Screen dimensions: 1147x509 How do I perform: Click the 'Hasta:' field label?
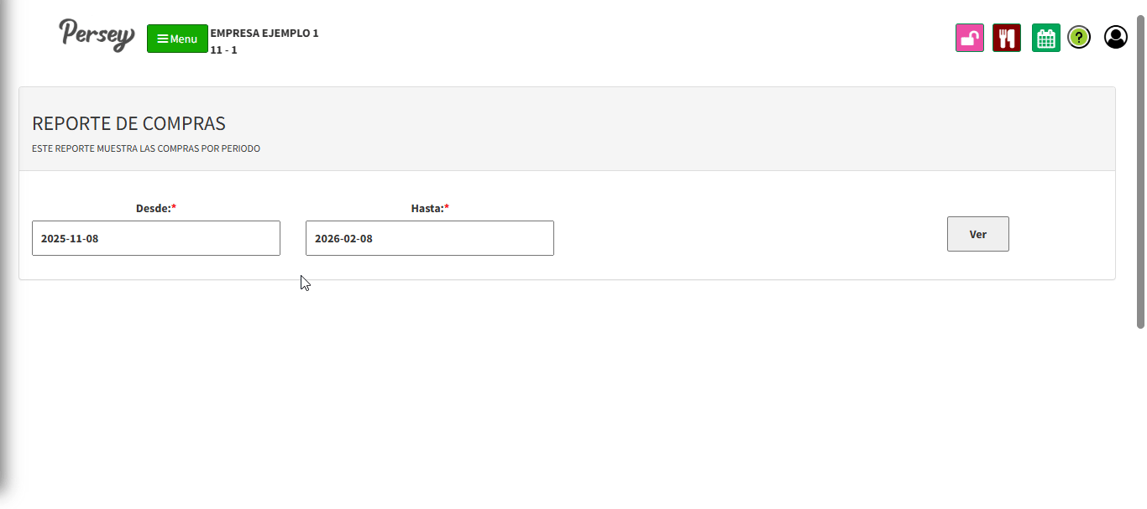coord(427,208)
